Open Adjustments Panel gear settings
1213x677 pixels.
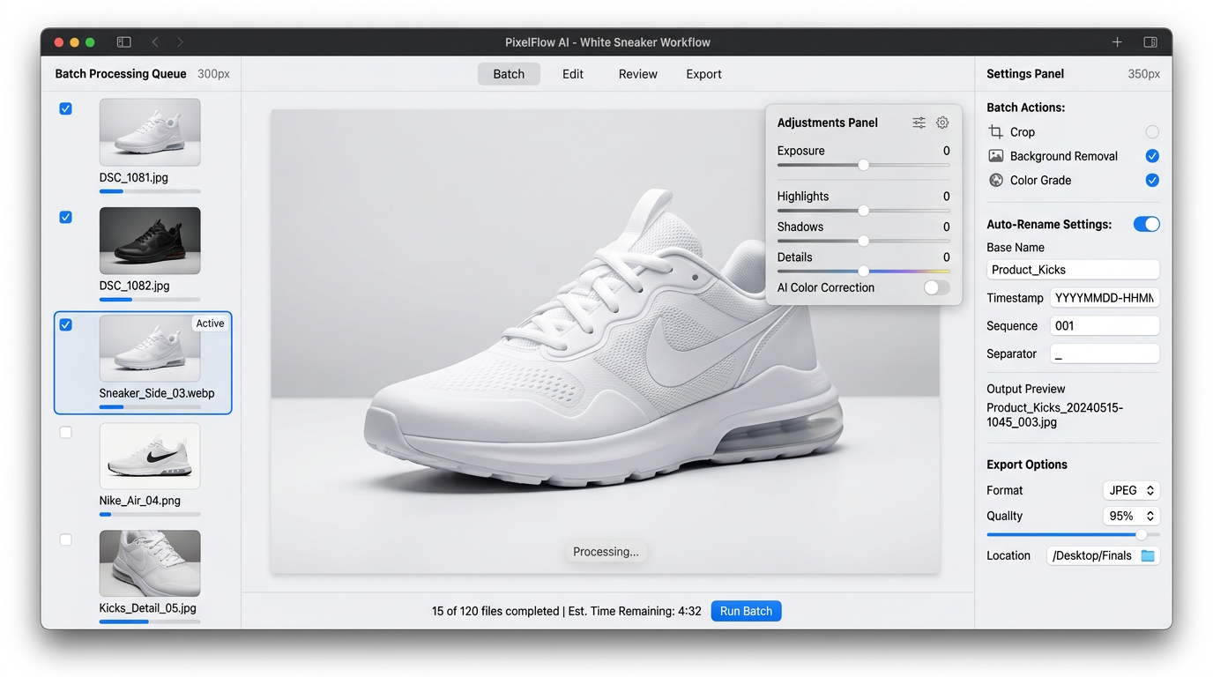point(942,123)
